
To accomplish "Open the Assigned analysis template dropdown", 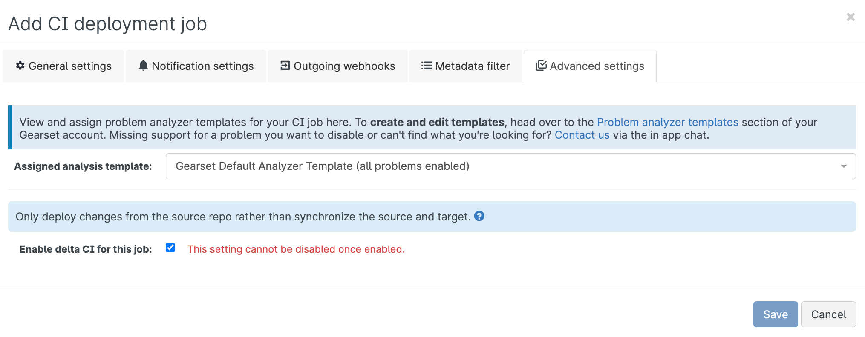I will [x=510, y=166].
